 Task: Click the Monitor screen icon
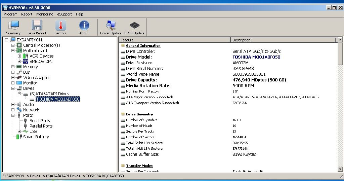click(19, 83)
